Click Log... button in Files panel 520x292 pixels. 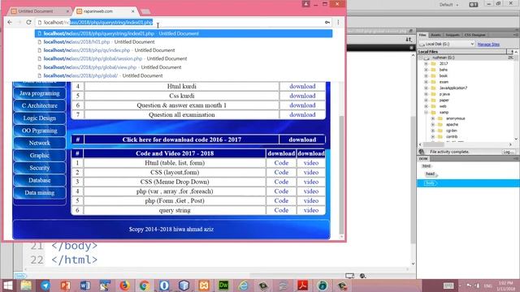[508, 152]
